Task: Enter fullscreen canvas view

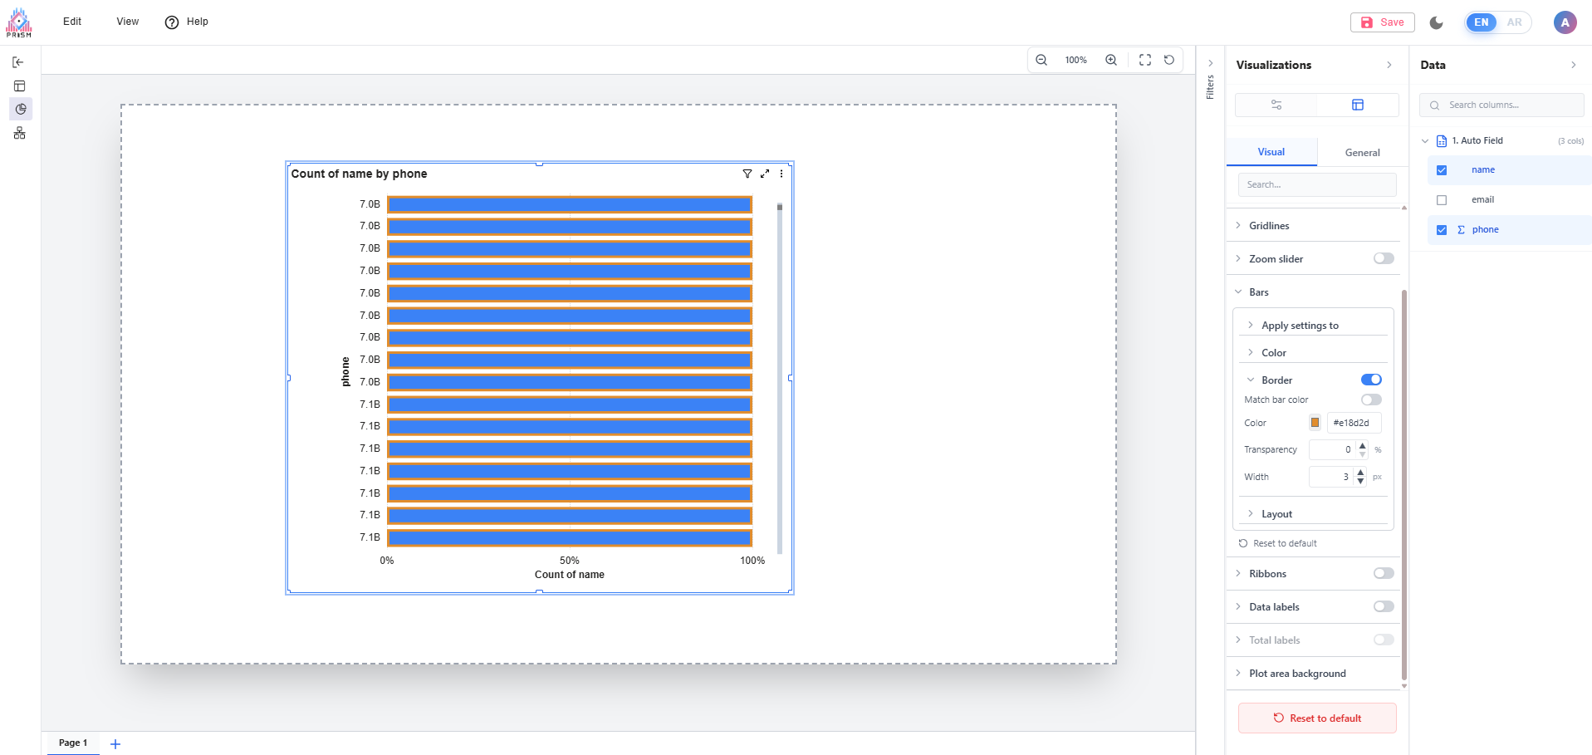Action: pos(1144,60)
